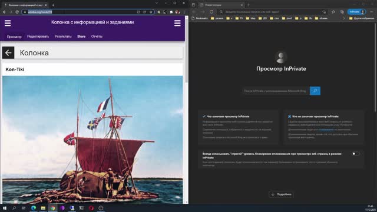
Task: Refresh the page in Edge
Action: coord(211,12)
